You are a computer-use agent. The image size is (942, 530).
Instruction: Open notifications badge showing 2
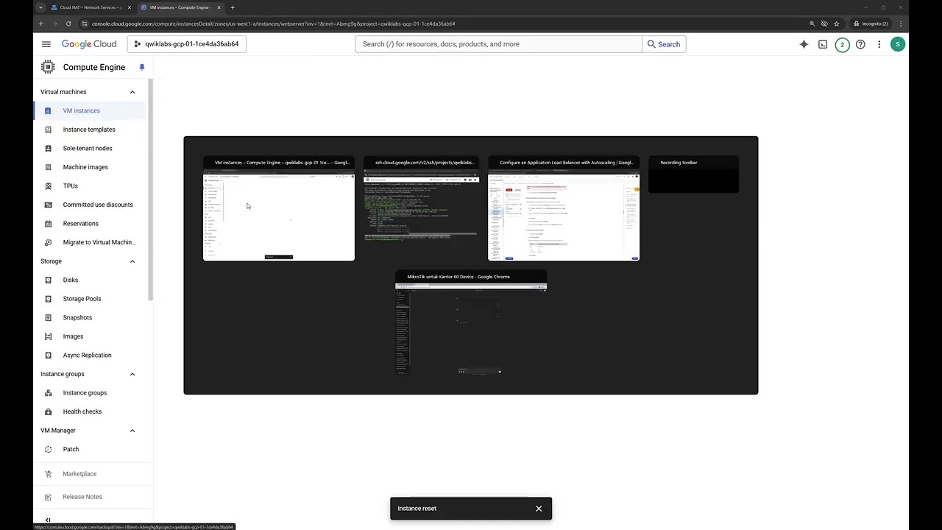842,44
